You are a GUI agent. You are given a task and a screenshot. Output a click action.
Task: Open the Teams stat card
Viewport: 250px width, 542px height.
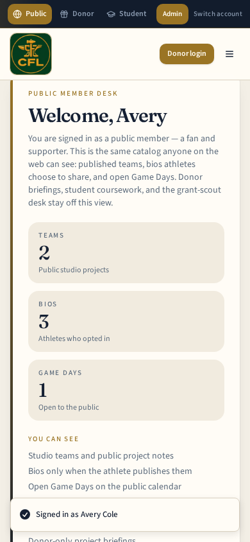coord(126,252)
